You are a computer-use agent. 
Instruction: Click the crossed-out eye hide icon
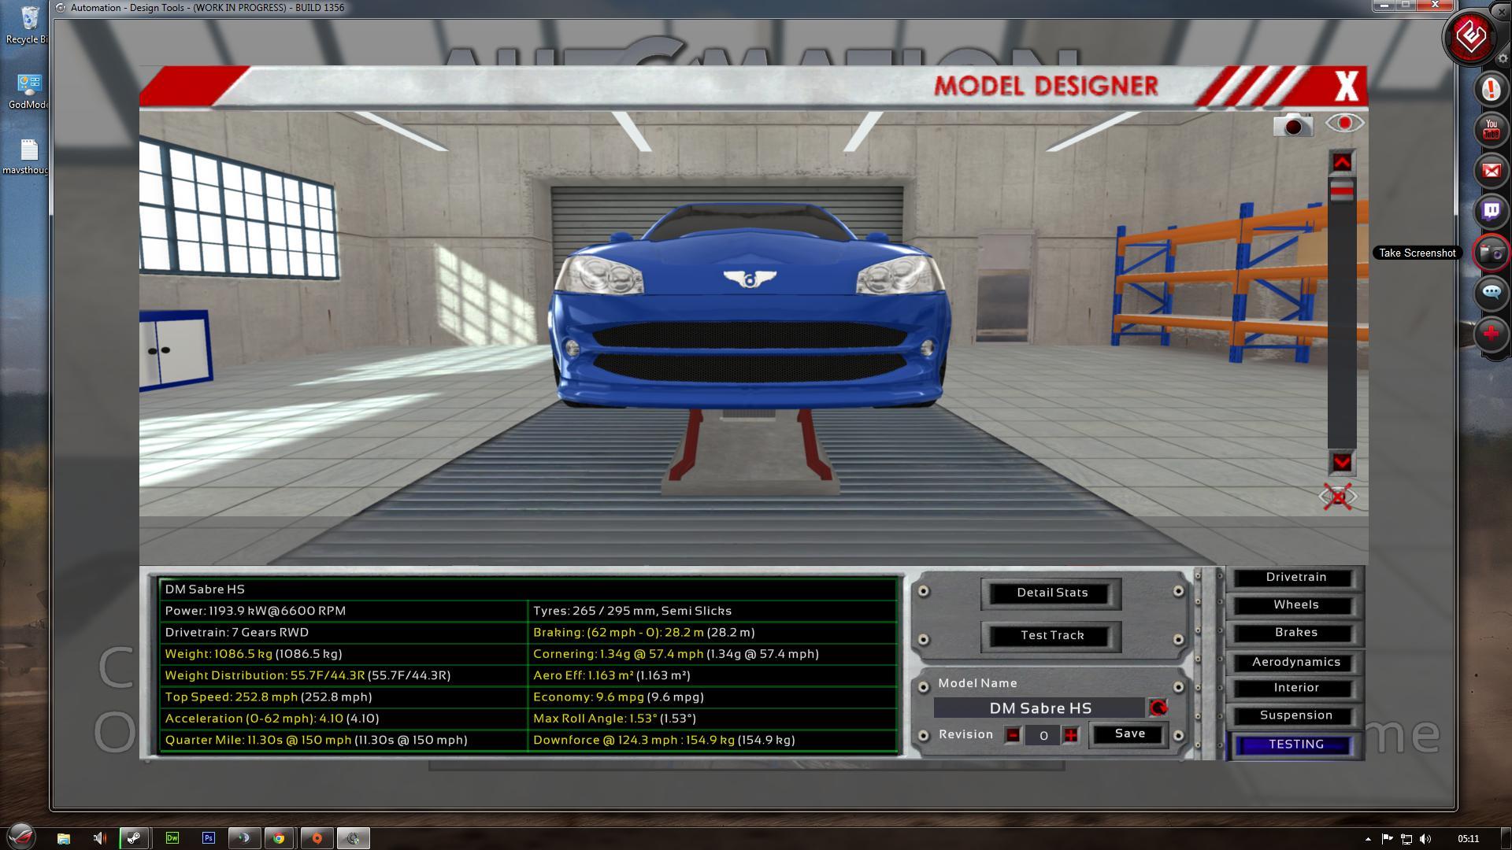point(1338,497)
